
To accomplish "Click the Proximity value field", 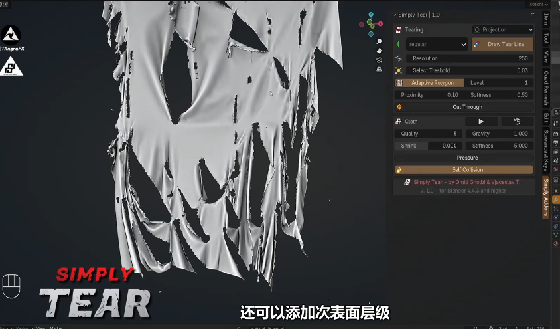I will 428,95.
